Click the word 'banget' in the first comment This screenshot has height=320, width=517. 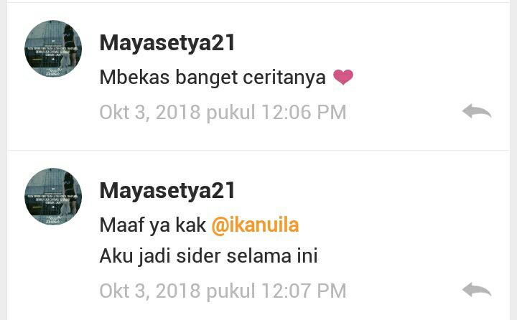click(x=206, y=78)
